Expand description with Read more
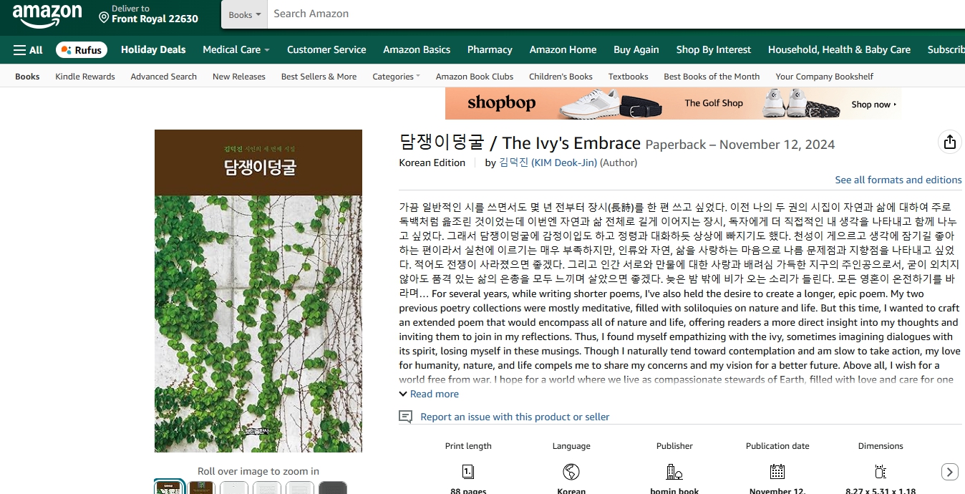 tap(429, 394)
